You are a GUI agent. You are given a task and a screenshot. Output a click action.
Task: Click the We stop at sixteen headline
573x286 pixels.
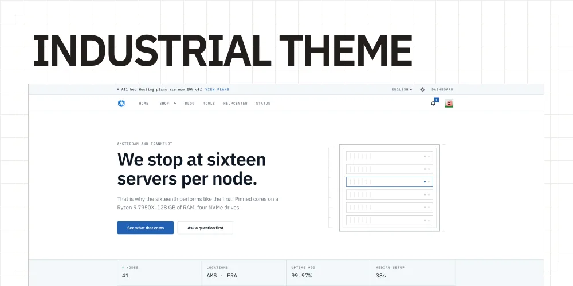coord(191,169)
